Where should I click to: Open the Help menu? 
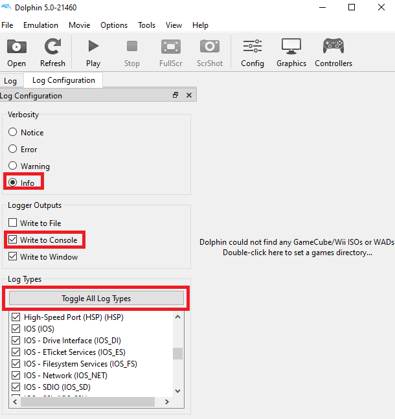pyautogui.click(x=200, y=25)
